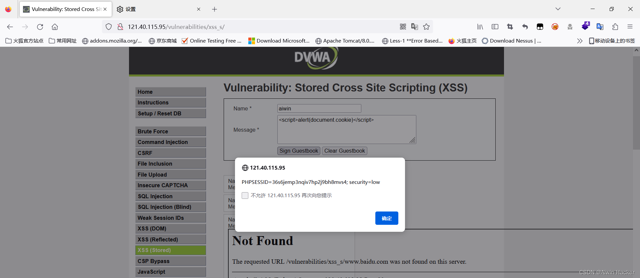The height and width of the screenshot is (278, 640).
Task: Confirm alert with 确定 button
Action: pyautogui.click(x=387, y=218)
